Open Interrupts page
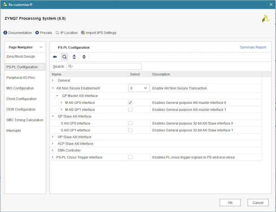 (x=13, y=131)
